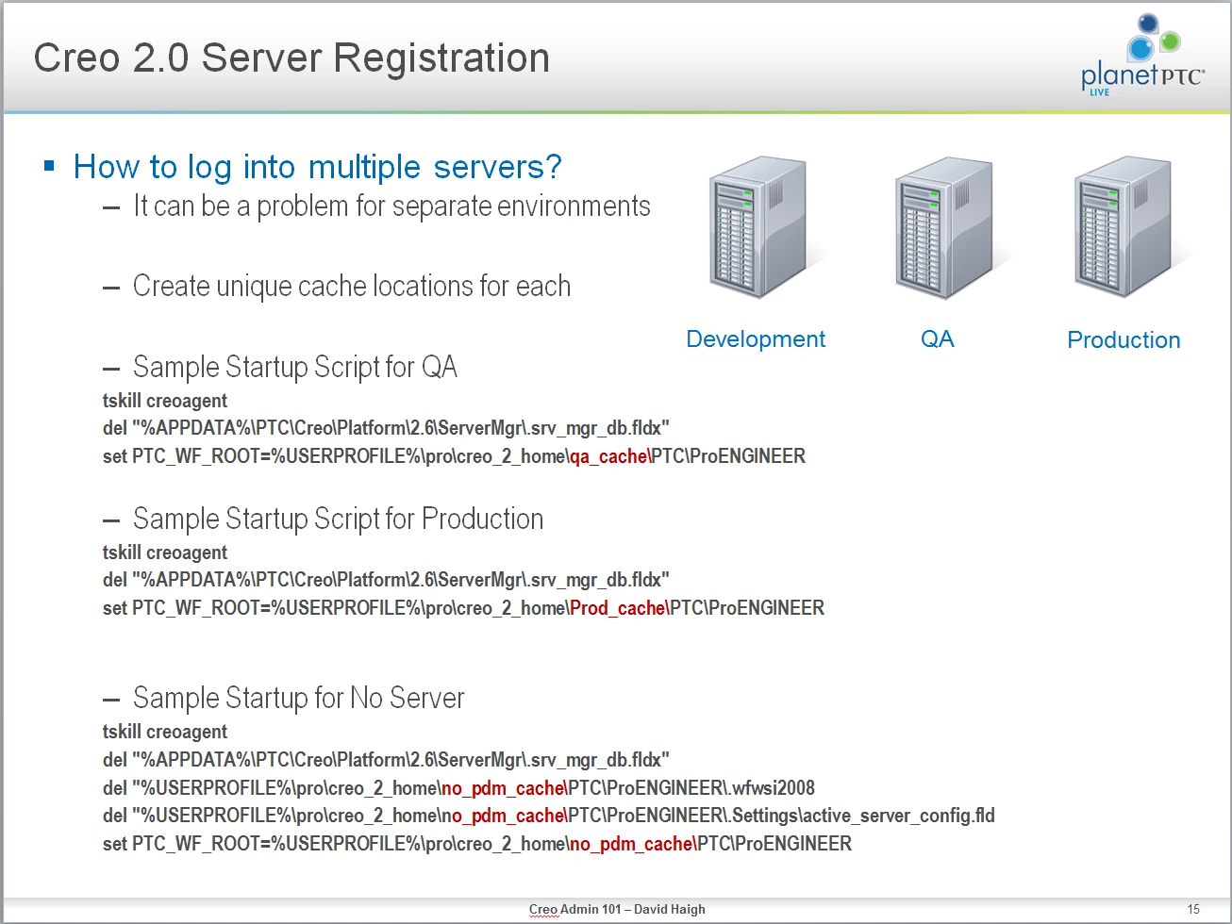1232x924 pixels.
Task: Select "It can be a problem for separate environments"
Action: (x=391, y=206)
